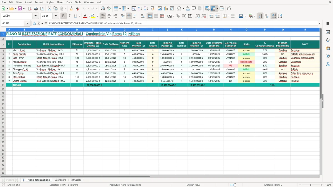Open Find and Replace
Image resolution: width=333 pixels, height=187 pixels.
[x=103, y=9]
